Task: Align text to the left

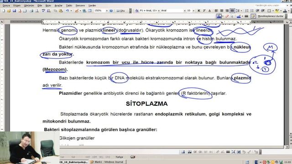Action: coord(216,11)
